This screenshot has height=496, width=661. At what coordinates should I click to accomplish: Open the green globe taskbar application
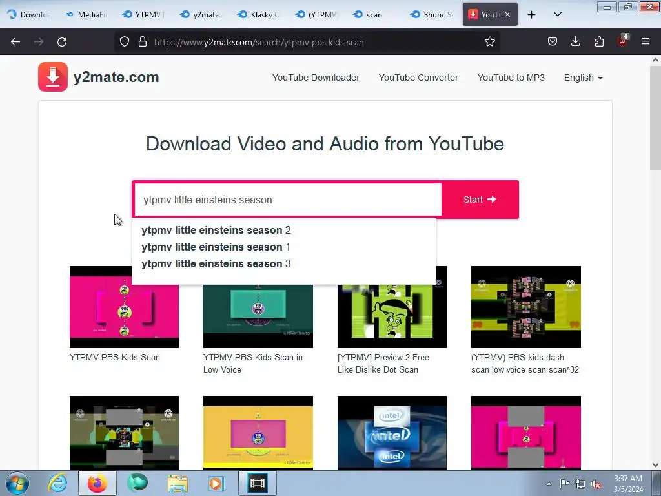click(137, 483)
